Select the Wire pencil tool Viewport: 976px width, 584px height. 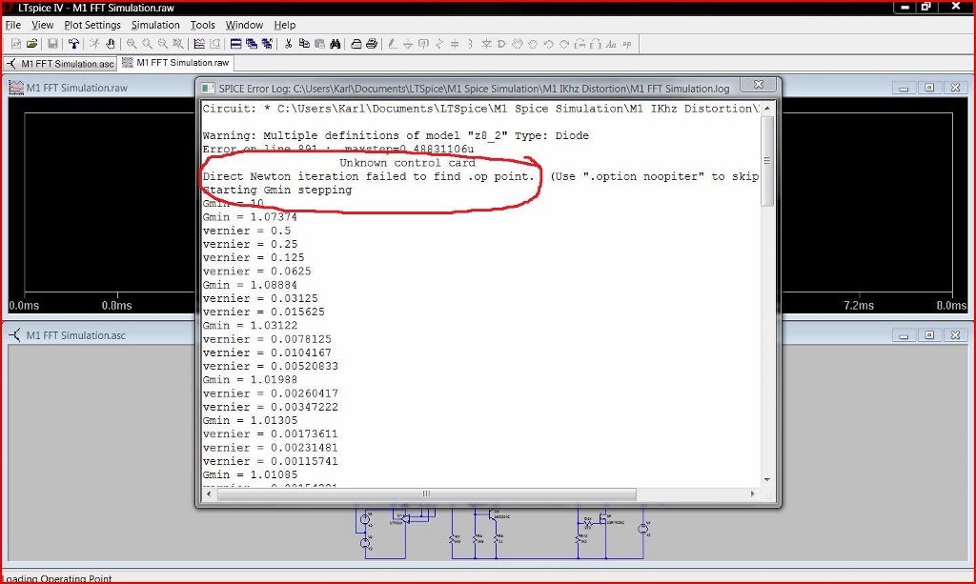coord(392,44)
